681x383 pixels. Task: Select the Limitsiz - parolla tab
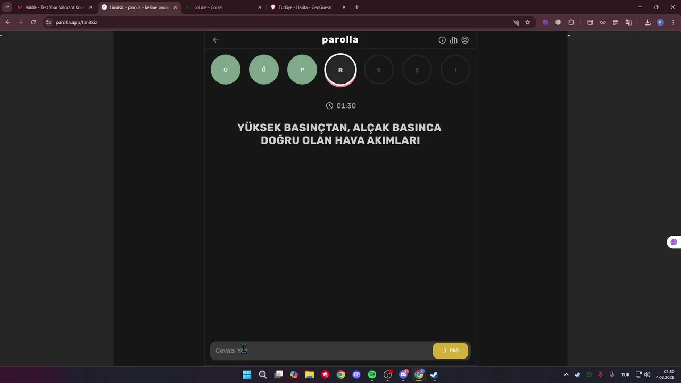(139, 7)
